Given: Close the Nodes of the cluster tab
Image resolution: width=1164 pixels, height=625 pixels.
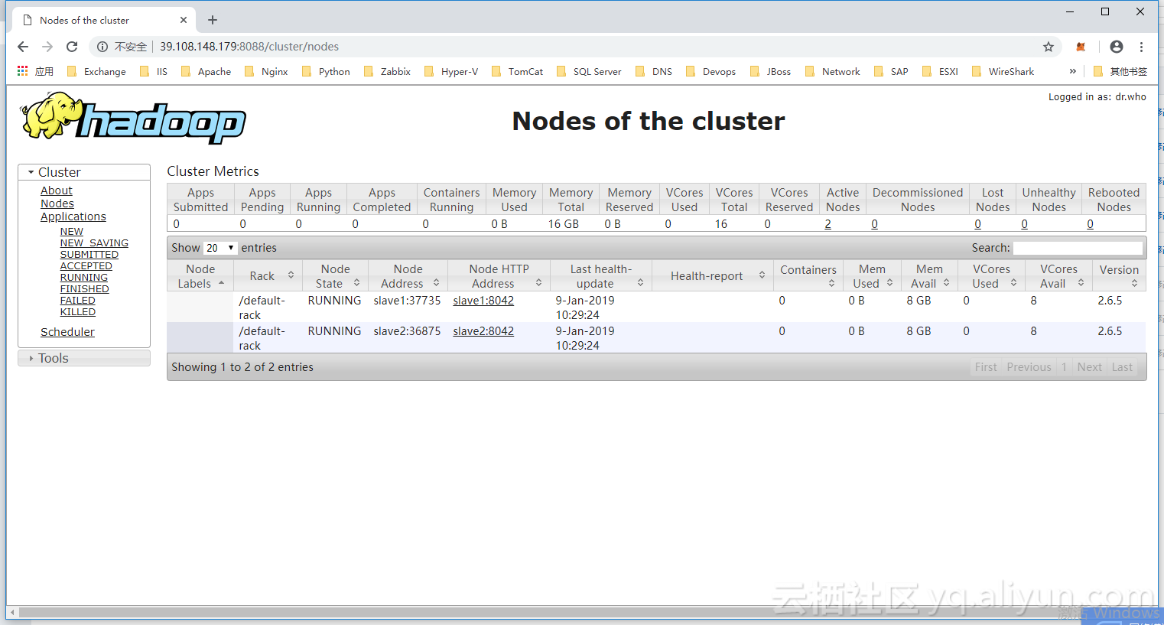Looking at the screenshot, I should [184, 20].
